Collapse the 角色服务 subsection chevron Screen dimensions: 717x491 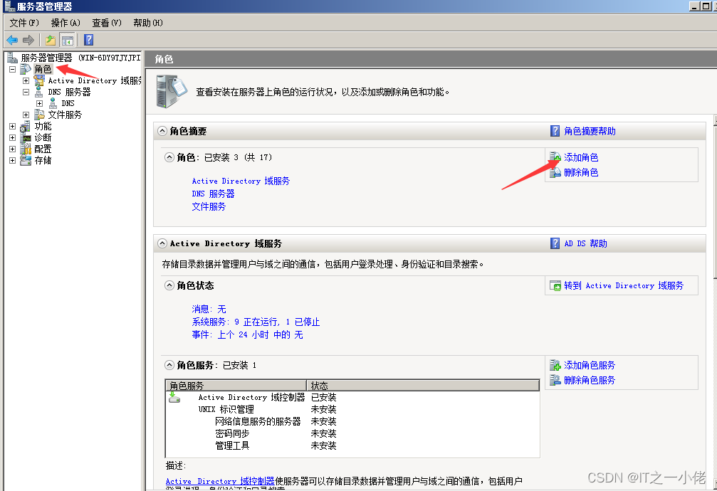pyautogui.click(x=169, y=365)
